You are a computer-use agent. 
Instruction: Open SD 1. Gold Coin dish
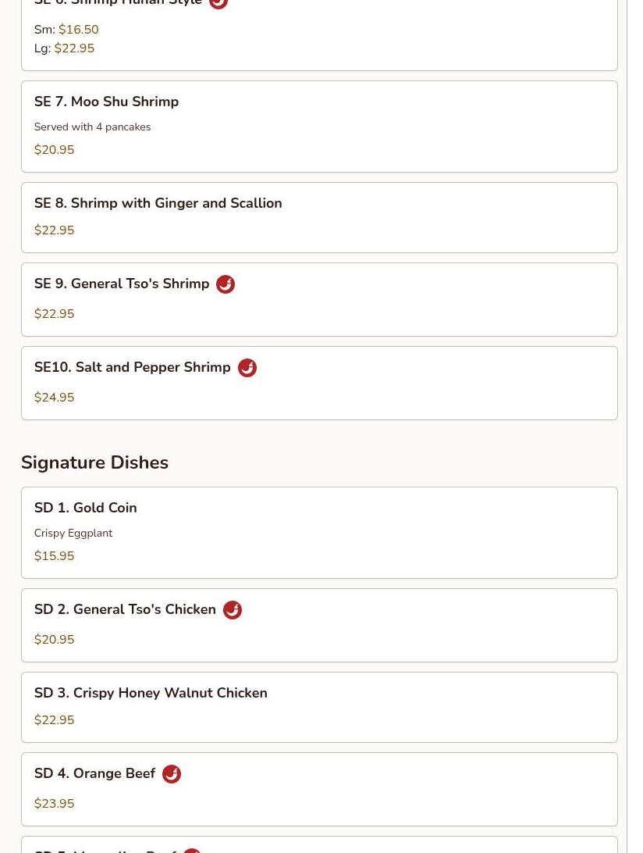(x=85, y=508)
